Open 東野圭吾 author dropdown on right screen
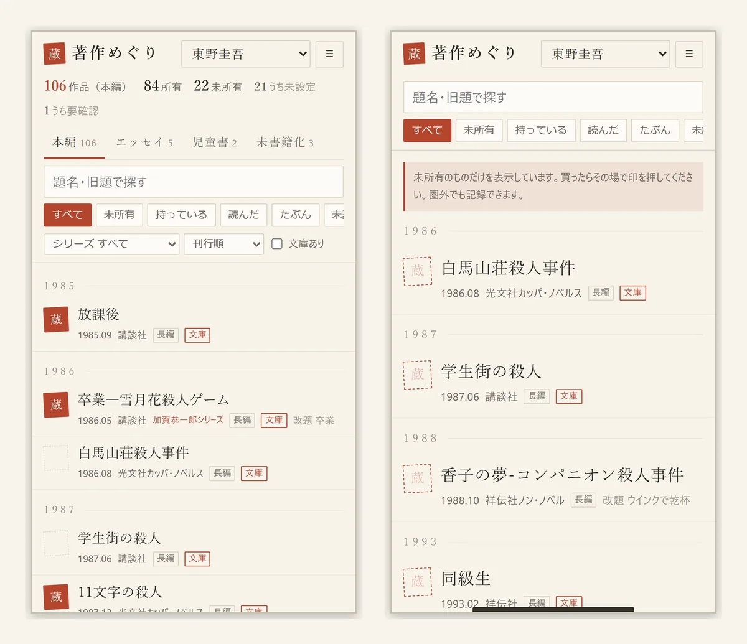The height and width of the screenshot is (644, 747). (x=606, y=54)
